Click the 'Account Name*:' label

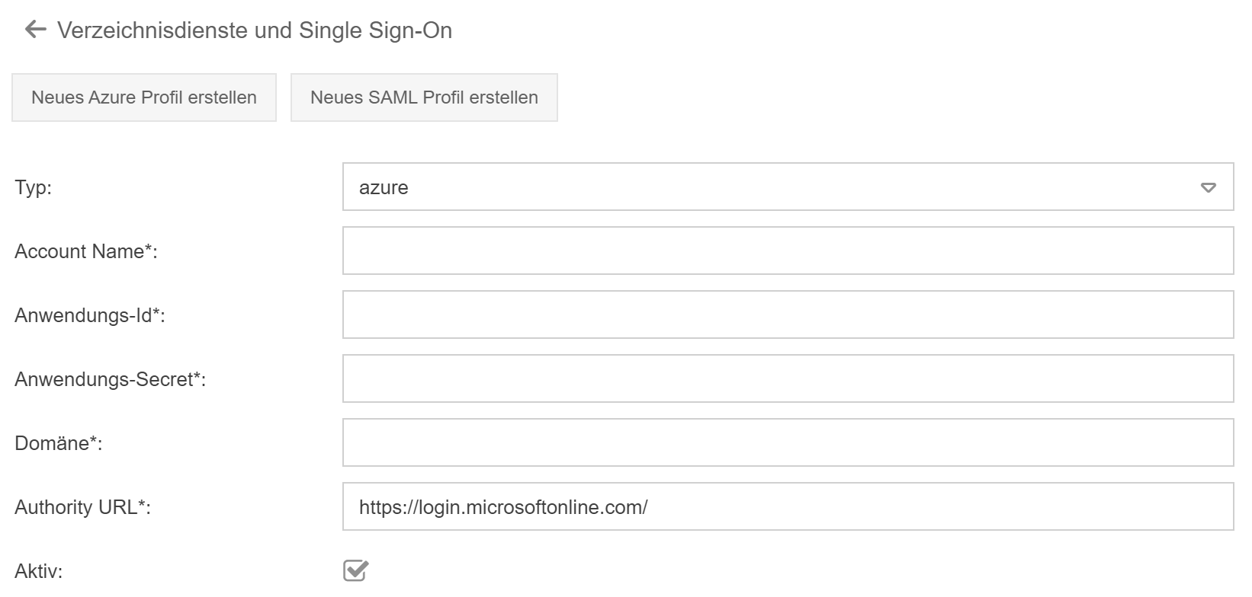point(85,251)
